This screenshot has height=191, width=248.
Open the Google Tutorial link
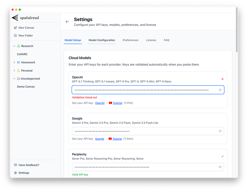117,139
